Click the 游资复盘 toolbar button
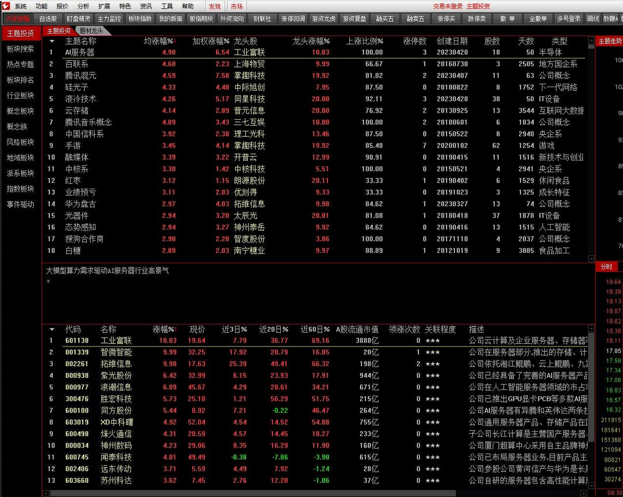The image size is (623, 497). click(x=354, y=18)
